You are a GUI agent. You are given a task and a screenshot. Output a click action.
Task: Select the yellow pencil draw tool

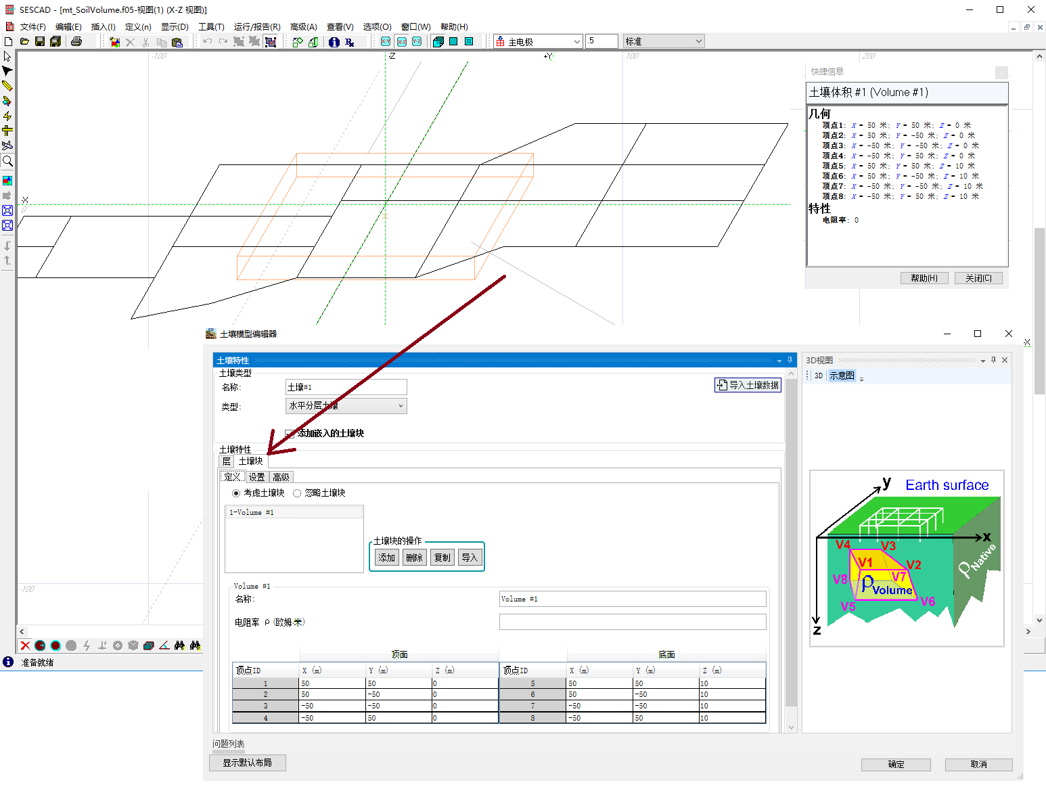[x=7, y=86]
